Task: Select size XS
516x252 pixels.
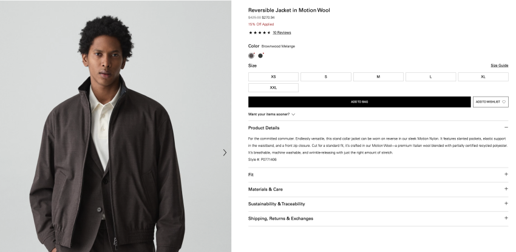Action: 273,77
